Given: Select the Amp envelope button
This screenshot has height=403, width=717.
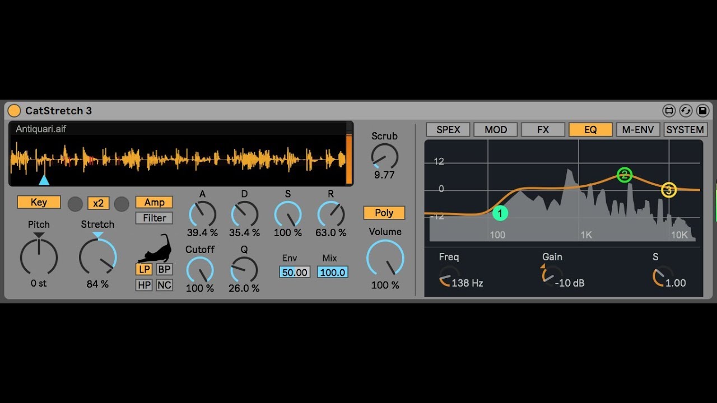Looking at the screenshot, I should [x=154, y=202].
